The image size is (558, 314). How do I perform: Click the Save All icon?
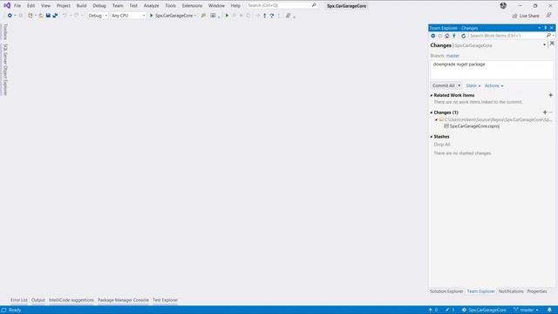pos(55,16)
